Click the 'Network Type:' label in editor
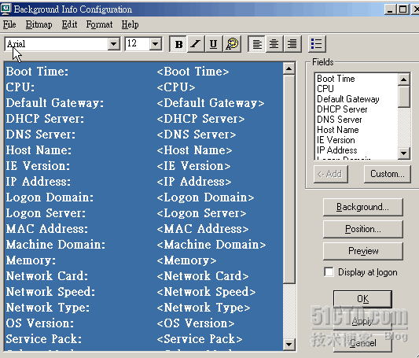Image resolution: width=419 pixels, height=358 pixels. click(48, 308)
